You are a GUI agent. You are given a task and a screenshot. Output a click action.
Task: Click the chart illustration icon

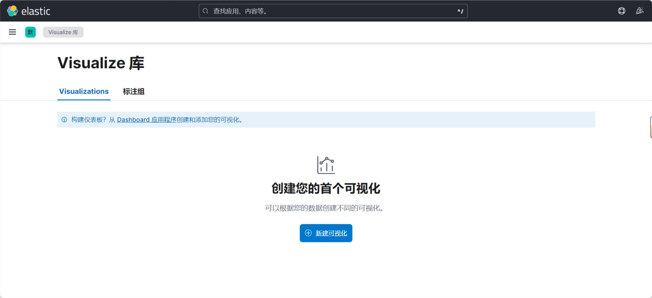[x=326, y=165]
